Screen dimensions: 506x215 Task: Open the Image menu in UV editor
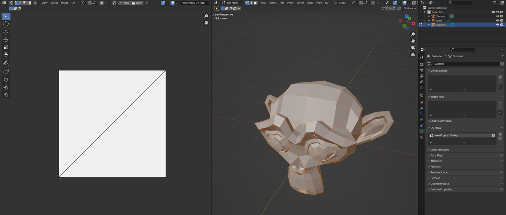point(64,3)
